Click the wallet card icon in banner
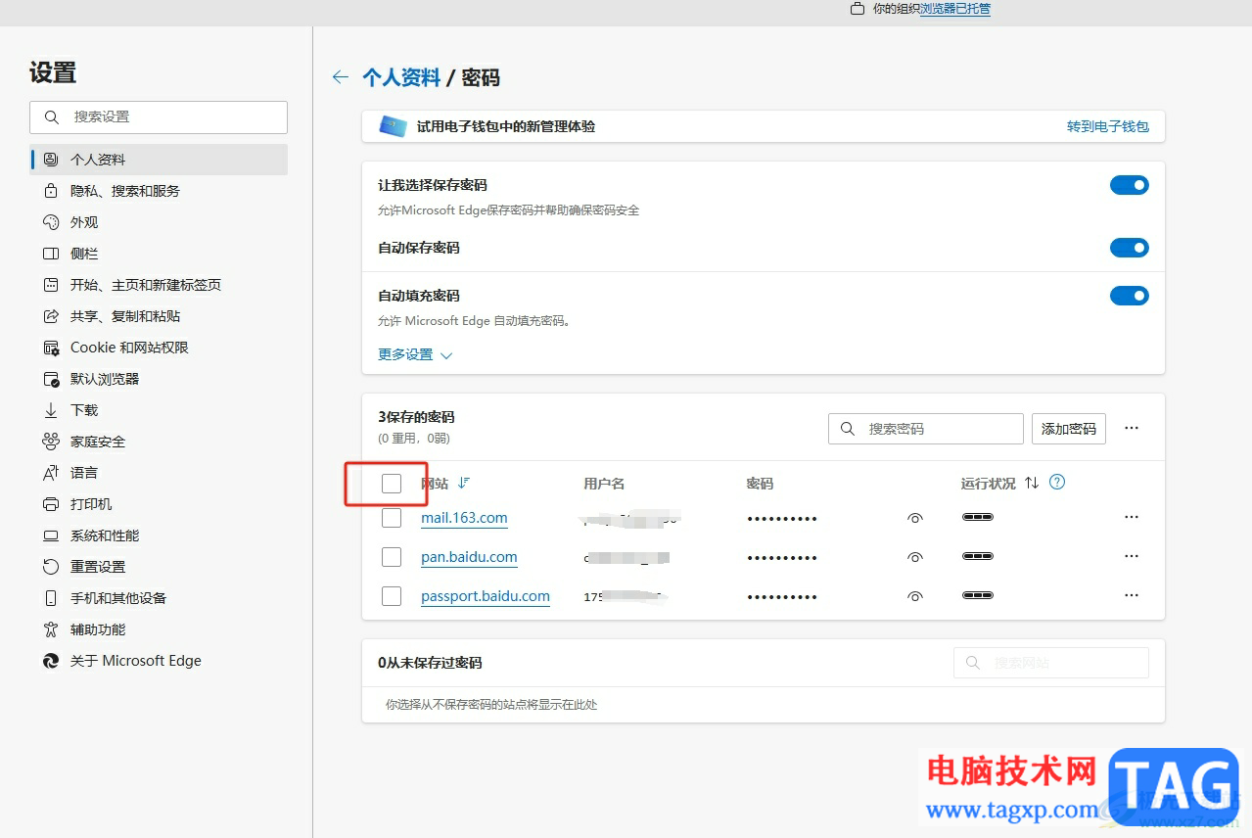Viewport: 1252px width, 838px height. click(x=394, y=126)
